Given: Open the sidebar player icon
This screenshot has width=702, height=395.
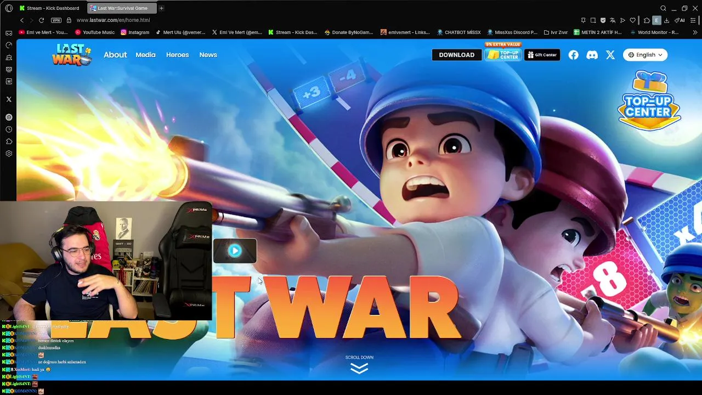Looking at the screenshot, I should click(x=9, y=117).
